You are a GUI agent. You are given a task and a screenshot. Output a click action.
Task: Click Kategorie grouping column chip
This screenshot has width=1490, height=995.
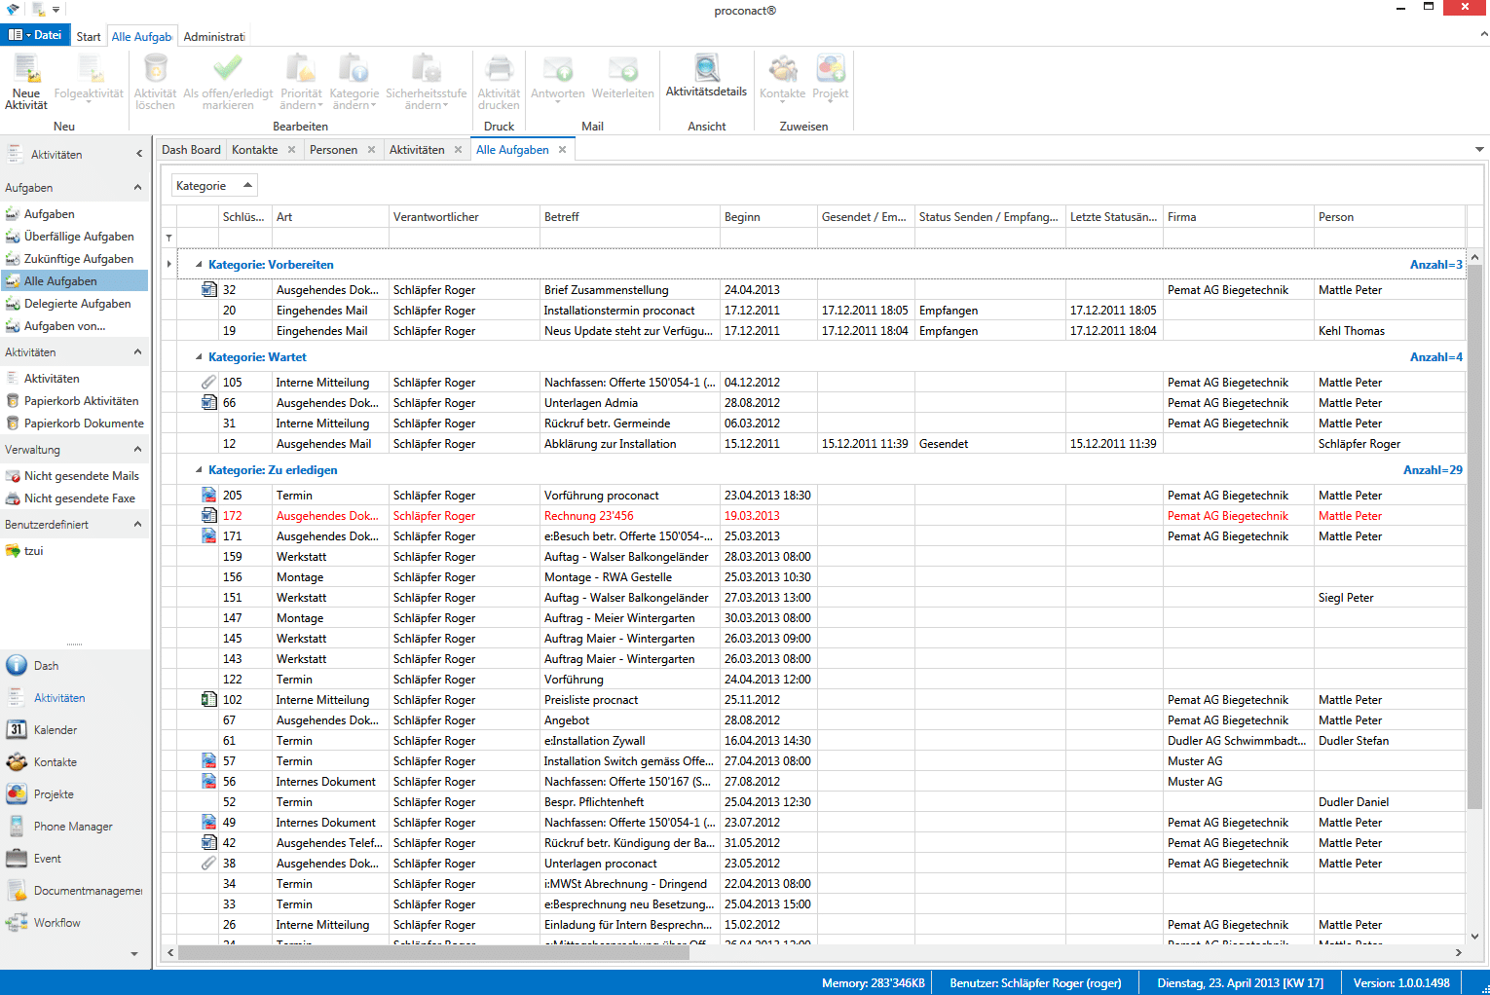coord(214,186)
